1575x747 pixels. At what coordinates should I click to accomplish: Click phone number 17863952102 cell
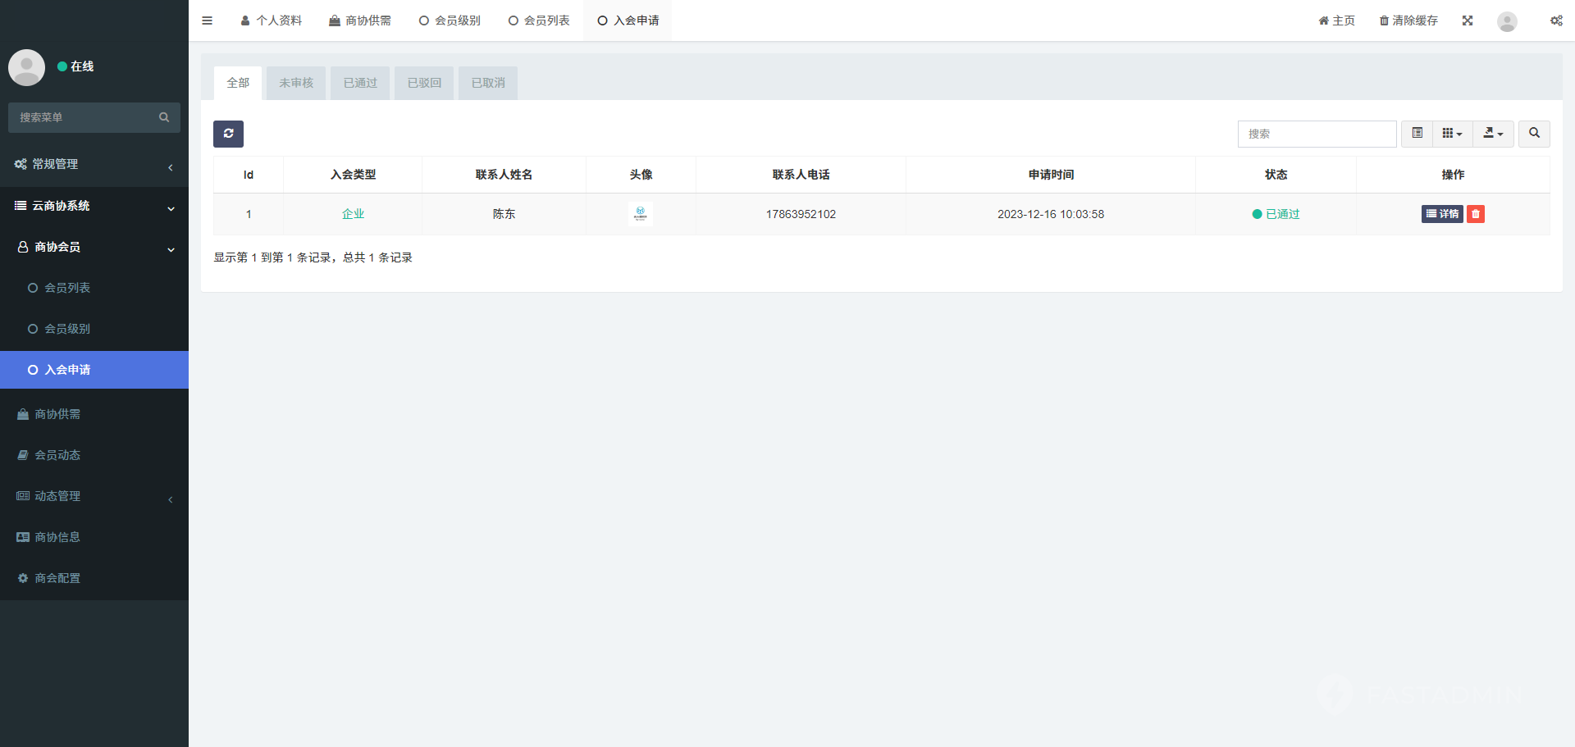(x=801, y=214)
